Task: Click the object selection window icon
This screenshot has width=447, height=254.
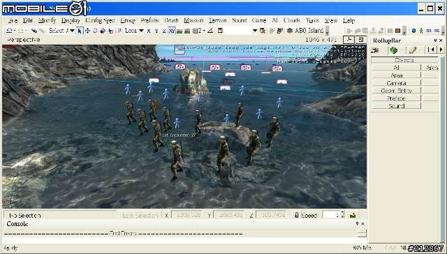Action: [220, 31]
